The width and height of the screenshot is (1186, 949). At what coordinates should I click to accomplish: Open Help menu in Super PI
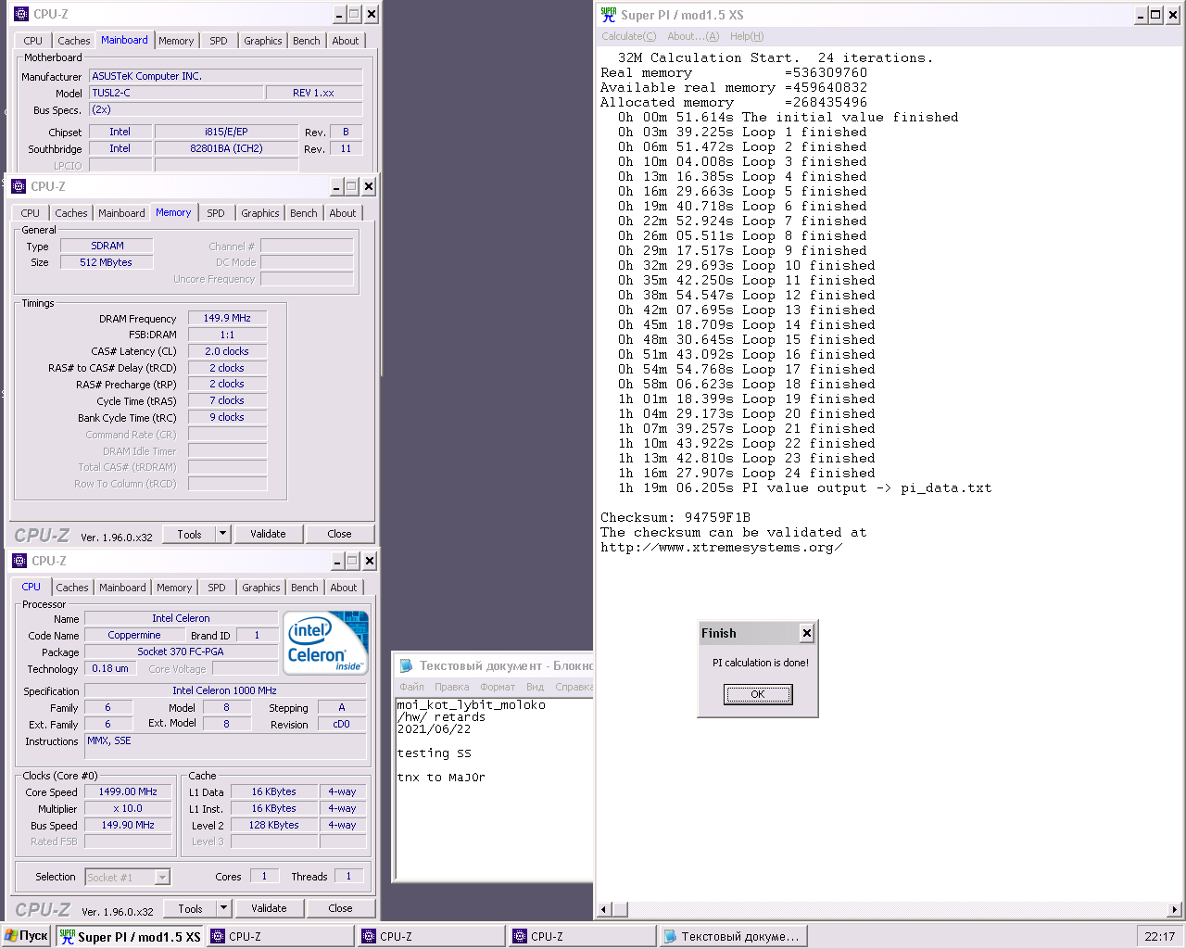tap(747, 36)
